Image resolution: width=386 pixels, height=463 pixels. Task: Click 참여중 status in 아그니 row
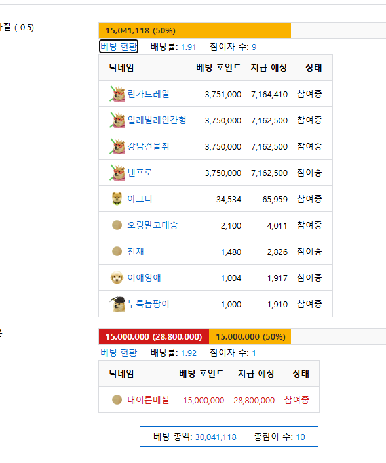309,199
